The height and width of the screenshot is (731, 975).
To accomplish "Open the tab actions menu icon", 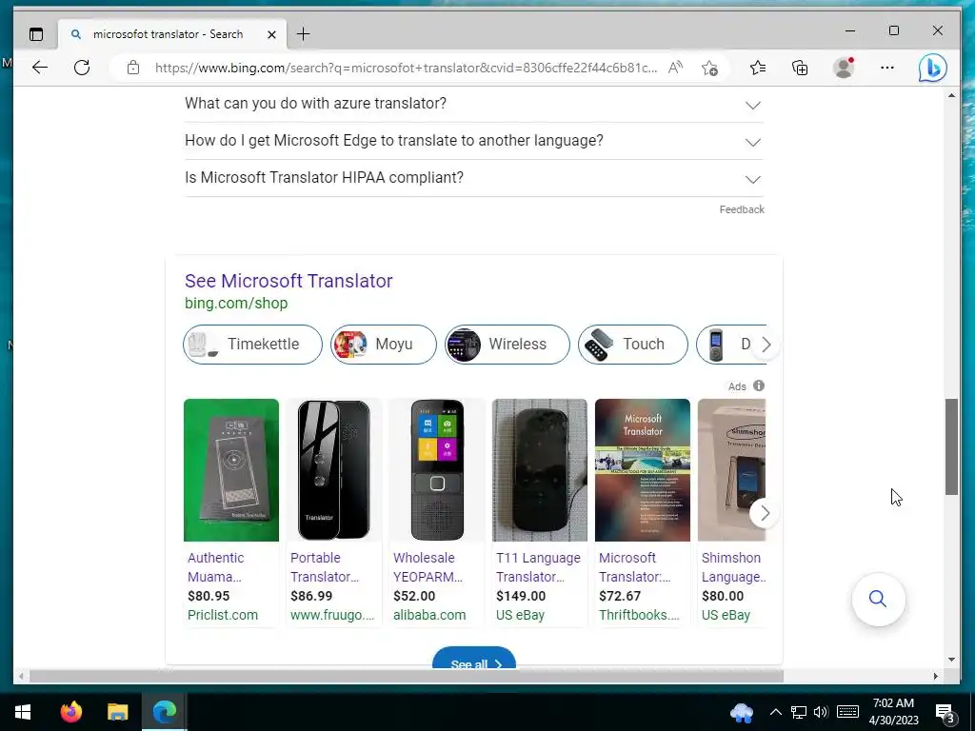I will (x=36, y=34).
